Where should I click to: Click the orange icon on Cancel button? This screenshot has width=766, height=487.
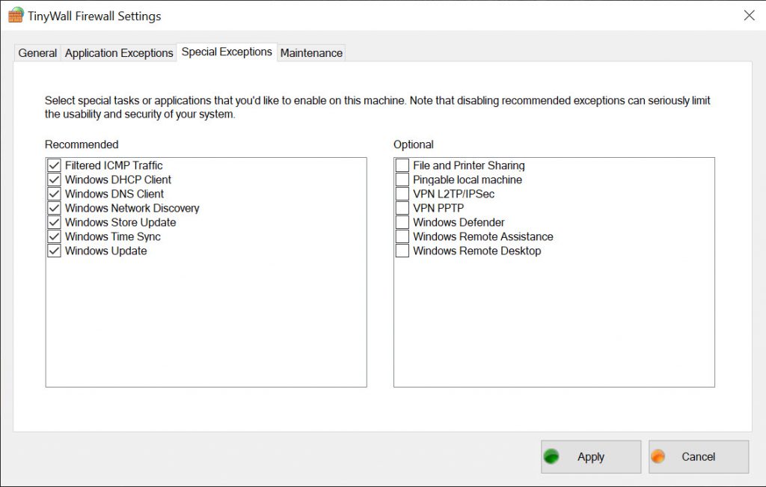658,456
